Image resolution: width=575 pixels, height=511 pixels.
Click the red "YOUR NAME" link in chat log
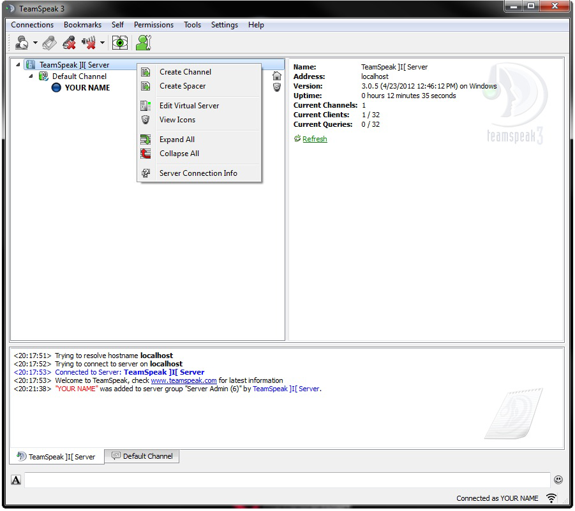pyautogui.click(x=77, y=389)
